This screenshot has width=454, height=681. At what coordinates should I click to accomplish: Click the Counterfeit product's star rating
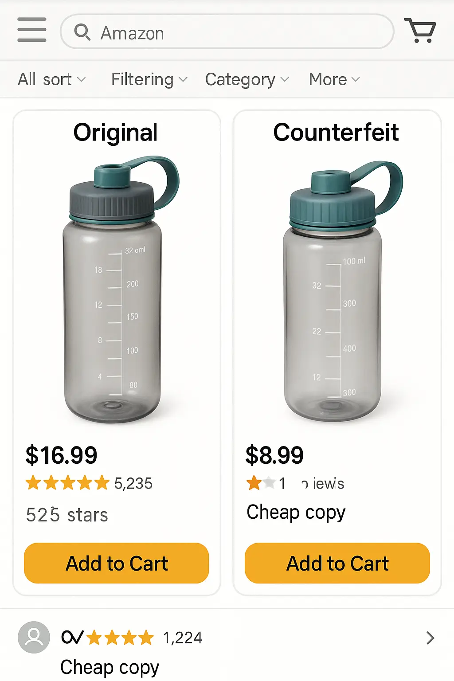[261, 483]
